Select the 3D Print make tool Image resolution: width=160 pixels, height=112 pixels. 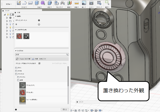(91, 3)
